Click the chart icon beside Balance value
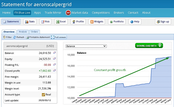Image resolution: width=174 pixels, height=107 pixels. click(54, 53)
